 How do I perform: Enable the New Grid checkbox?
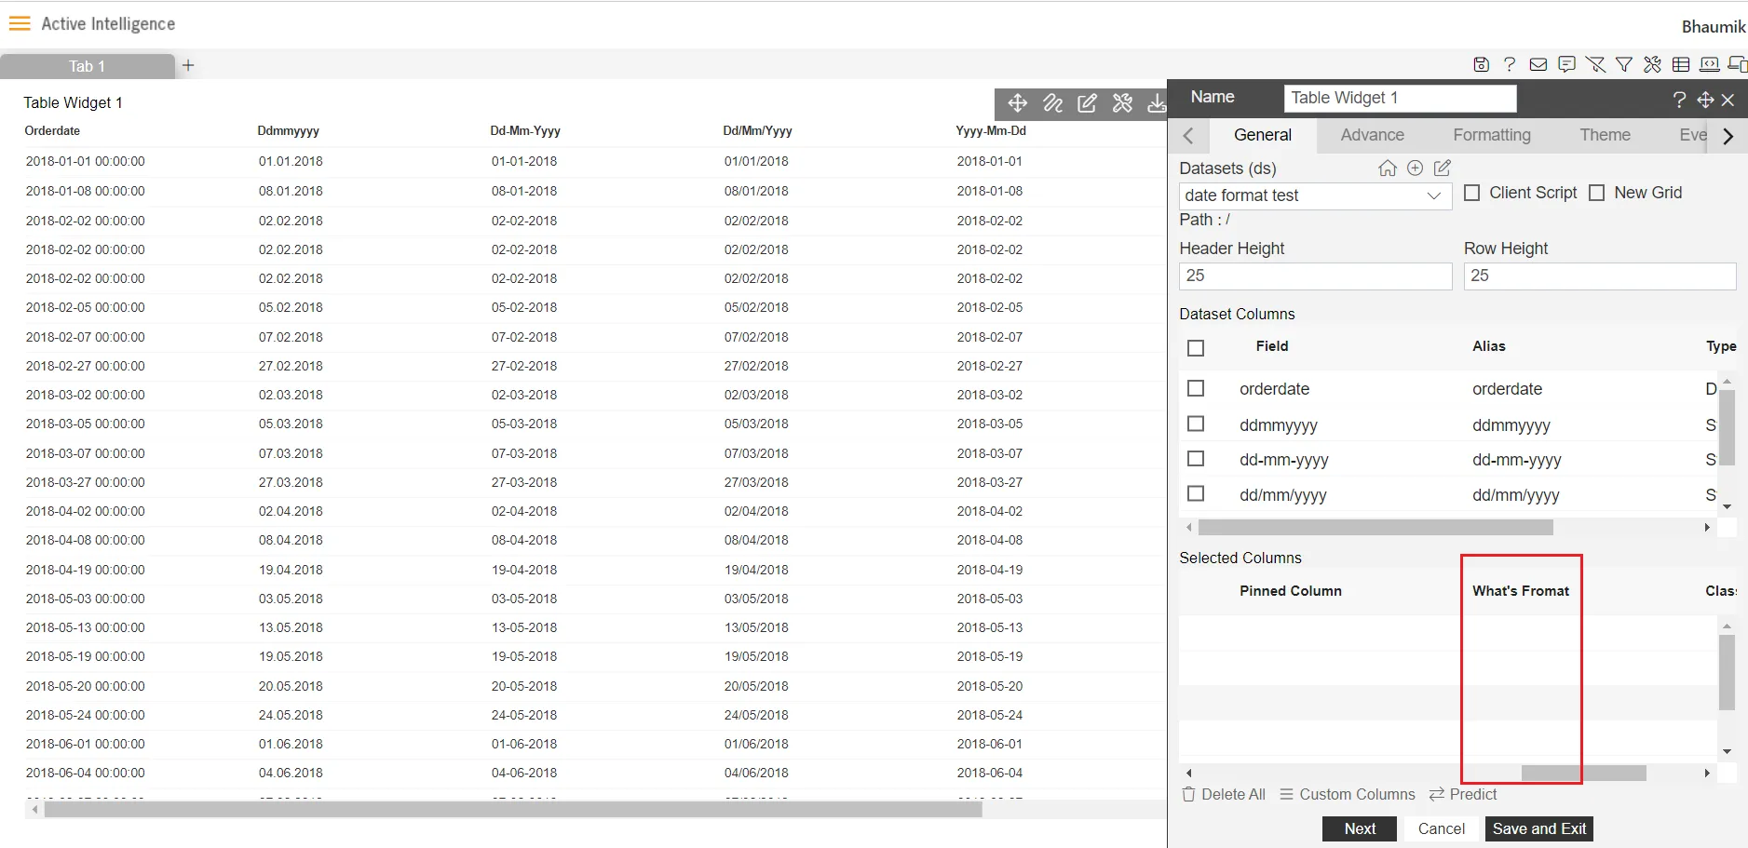[x=1597, y=193]
